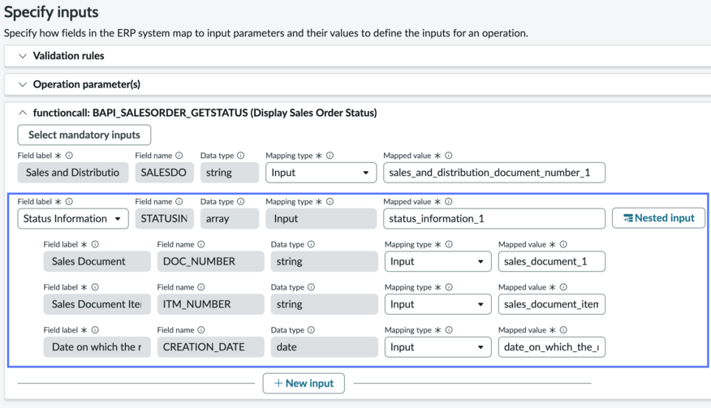Edit status_information_1 mapped value field
Screen dimensions: 711x408
[494, 218]
